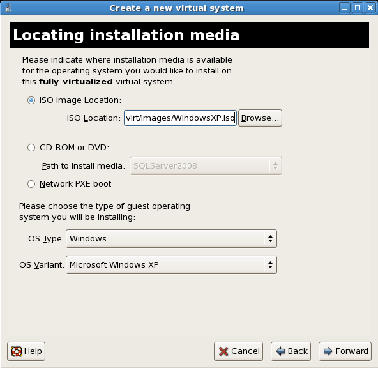
Task: Click inside the ISO Location text field
Action: click(x=180, y=118)
